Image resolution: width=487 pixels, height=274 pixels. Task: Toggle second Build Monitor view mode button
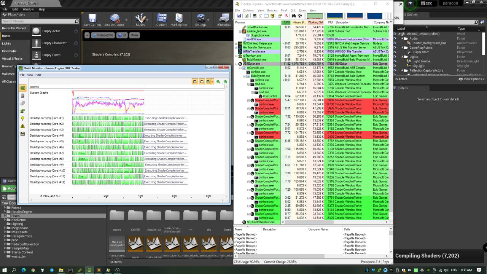tap(202, 81)
